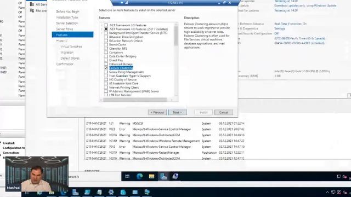Expand Background Intelligent Transfer Service node
The image size is (351, 197).
coord(102,33)
